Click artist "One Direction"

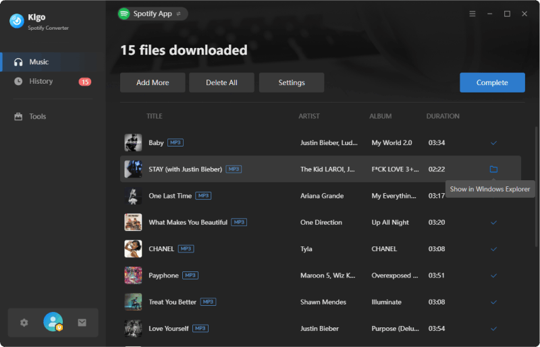tap(321, 222)
